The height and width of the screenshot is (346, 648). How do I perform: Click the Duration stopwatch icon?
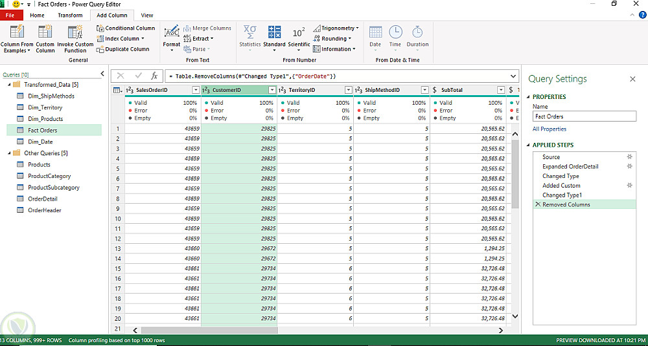coord(417,32)
